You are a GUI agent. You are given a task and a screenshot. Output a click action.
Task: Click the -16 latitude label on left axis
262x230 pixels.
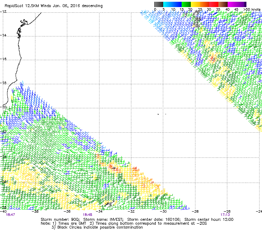tap(4, 59)
